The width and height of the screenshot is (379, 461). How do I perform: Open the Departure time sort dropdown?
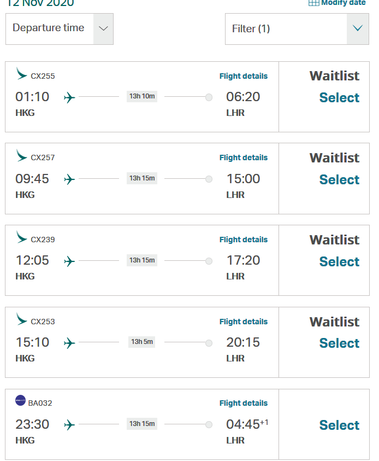coord(60,29)
